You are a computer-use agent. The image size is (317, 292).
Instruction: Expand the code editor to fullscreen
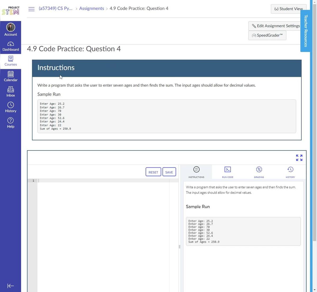click(299, 158)
